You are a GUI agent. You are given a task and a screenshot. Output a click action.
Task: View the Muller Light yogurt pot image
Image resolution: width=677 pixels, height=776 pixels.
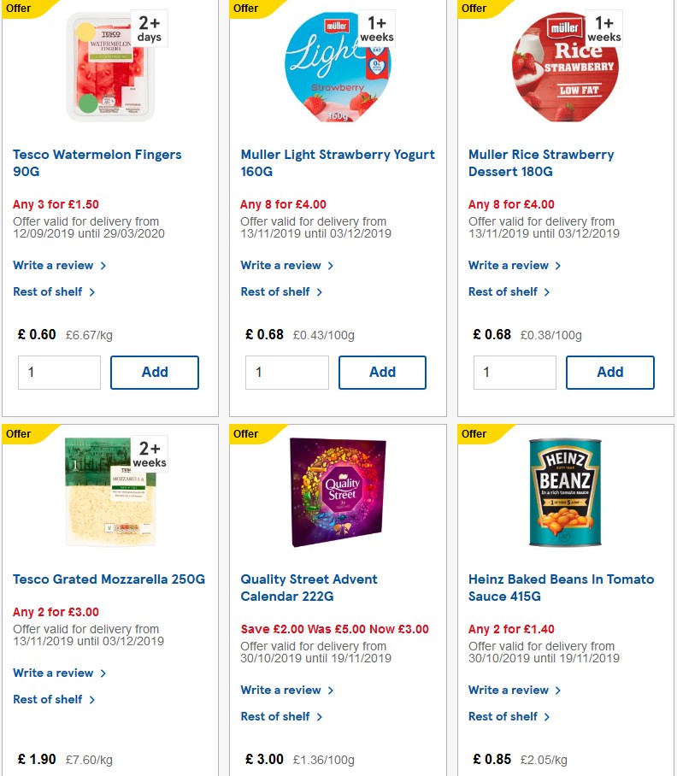click(x=337, y=64)
